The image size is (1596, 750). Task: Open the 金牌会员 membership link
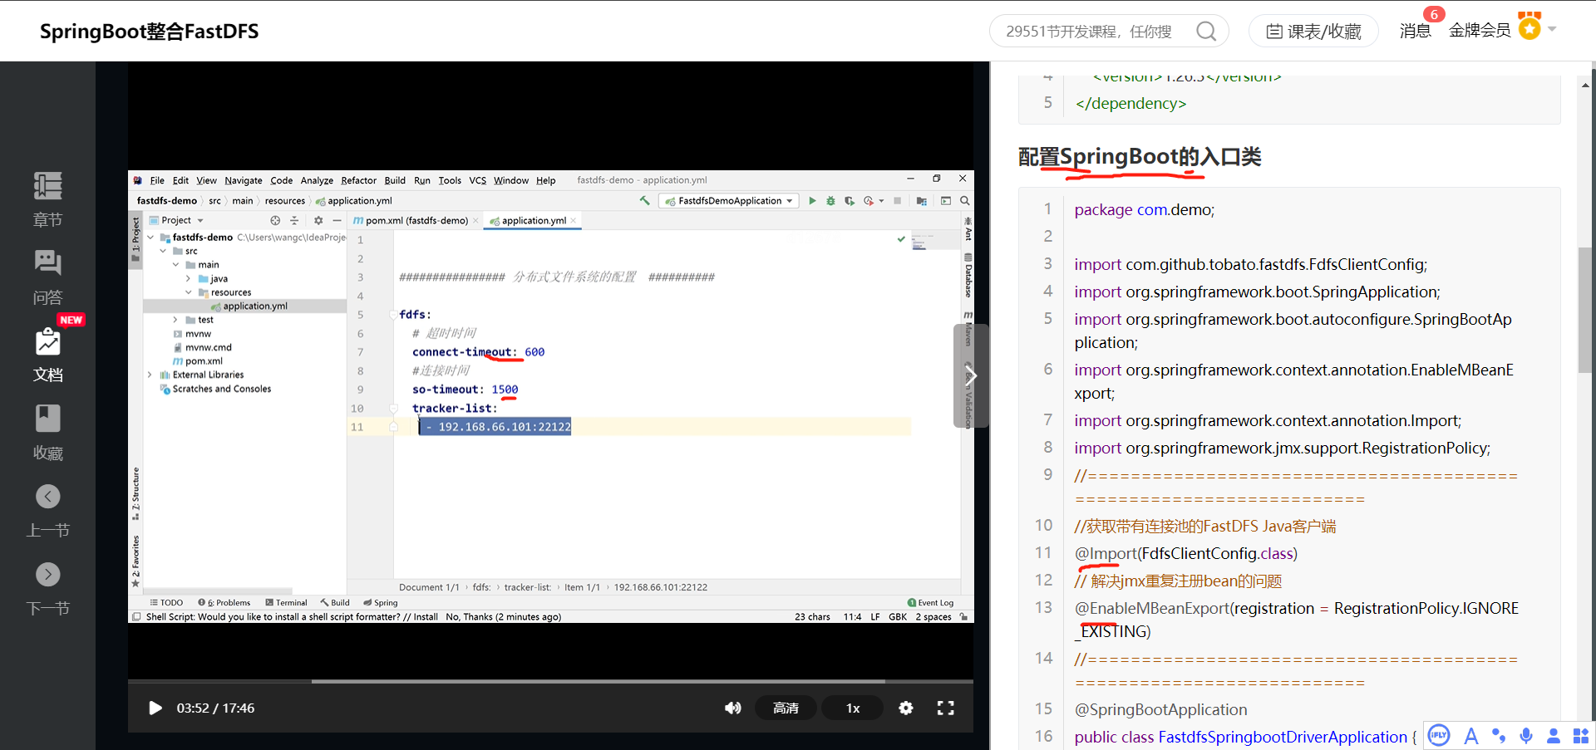coord(1480,31)
